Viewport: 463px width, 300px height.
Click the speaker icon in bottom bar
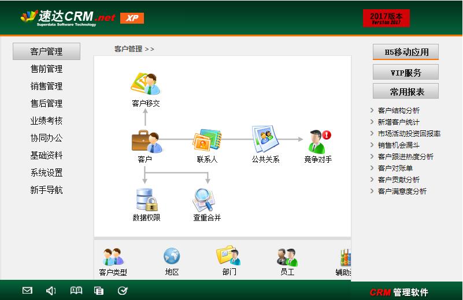pyautogui.click(x=51, y=291)
